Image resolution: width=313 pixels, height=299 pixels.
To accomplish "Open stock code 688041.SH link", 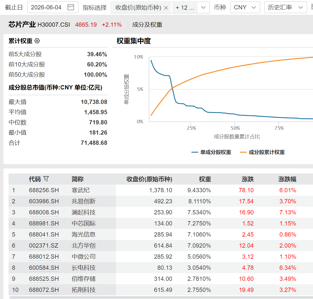I will click(44, 235).
